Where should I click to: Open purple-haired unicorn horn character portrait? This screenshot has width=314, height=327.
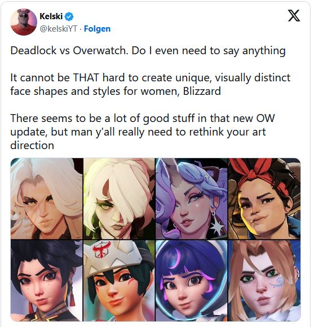[192, 199]
